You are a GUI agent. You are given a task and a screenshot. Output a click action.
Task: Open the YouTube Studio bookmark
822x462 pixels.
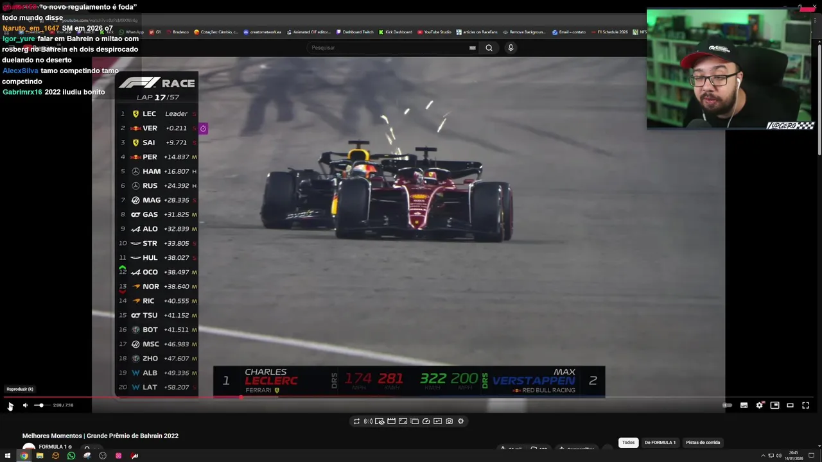tap(434, 32)
